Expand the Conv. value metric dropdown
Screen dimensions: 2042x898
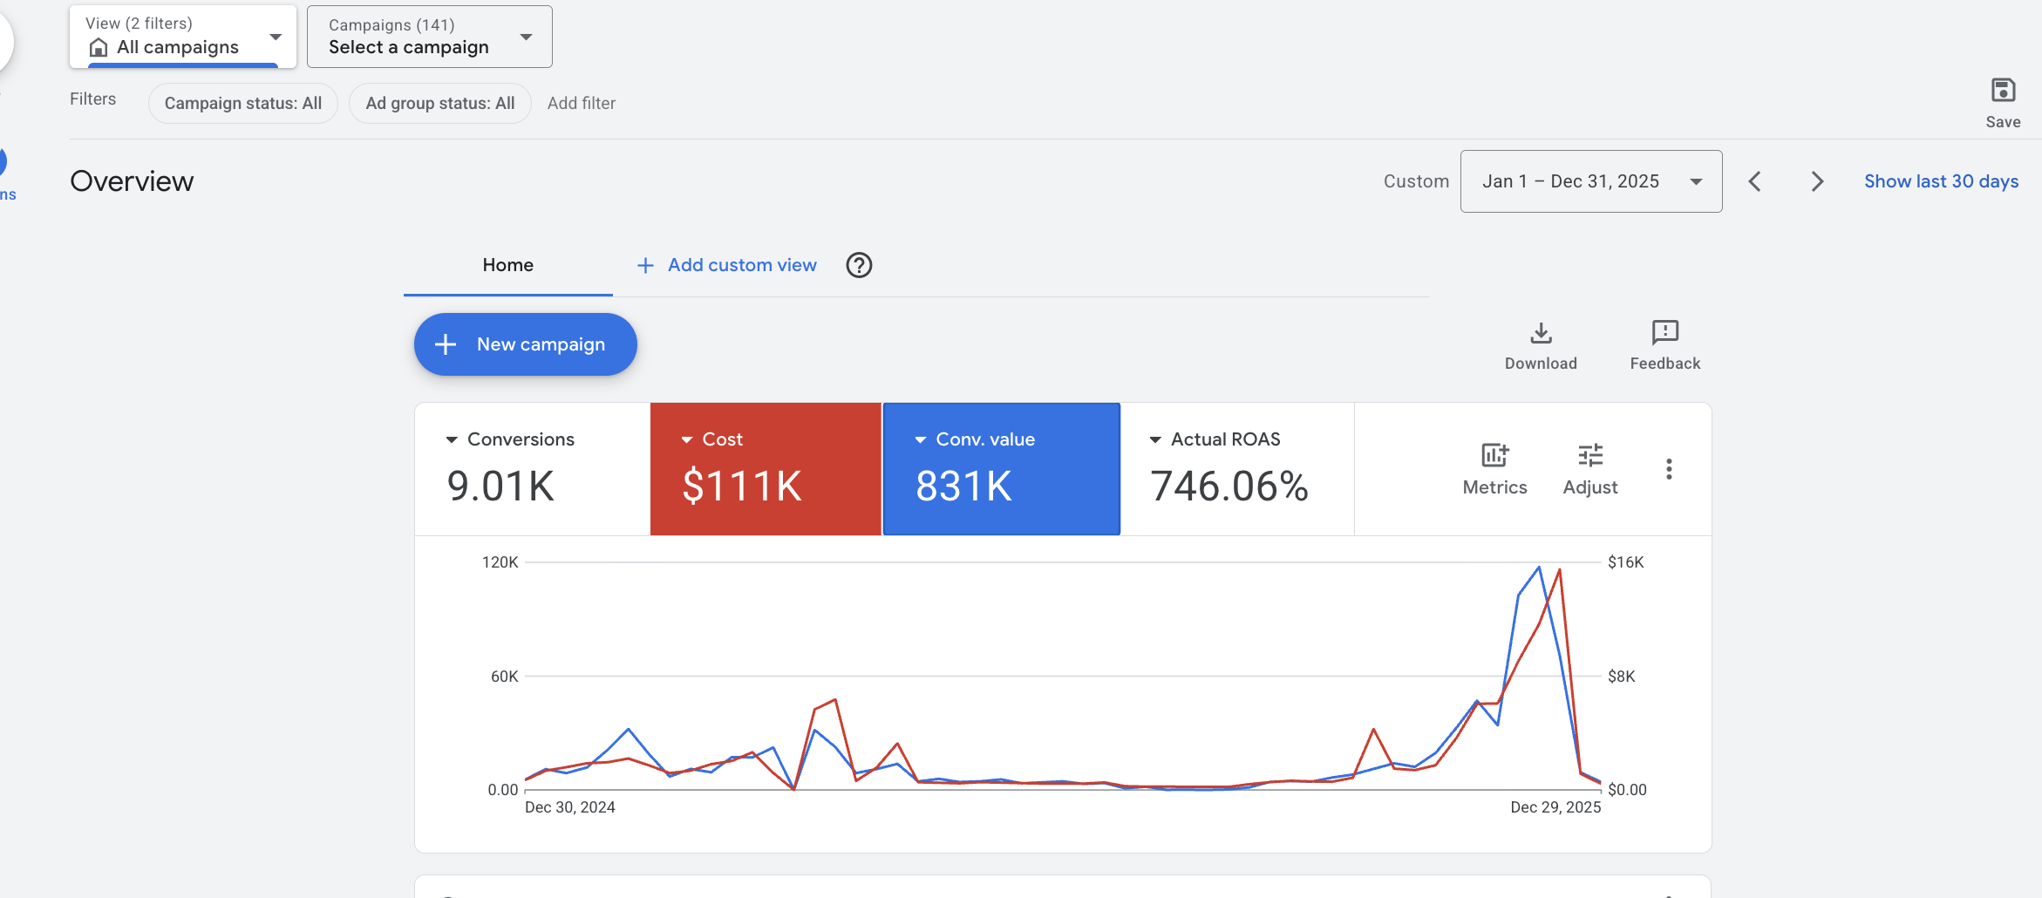(920, 439)
